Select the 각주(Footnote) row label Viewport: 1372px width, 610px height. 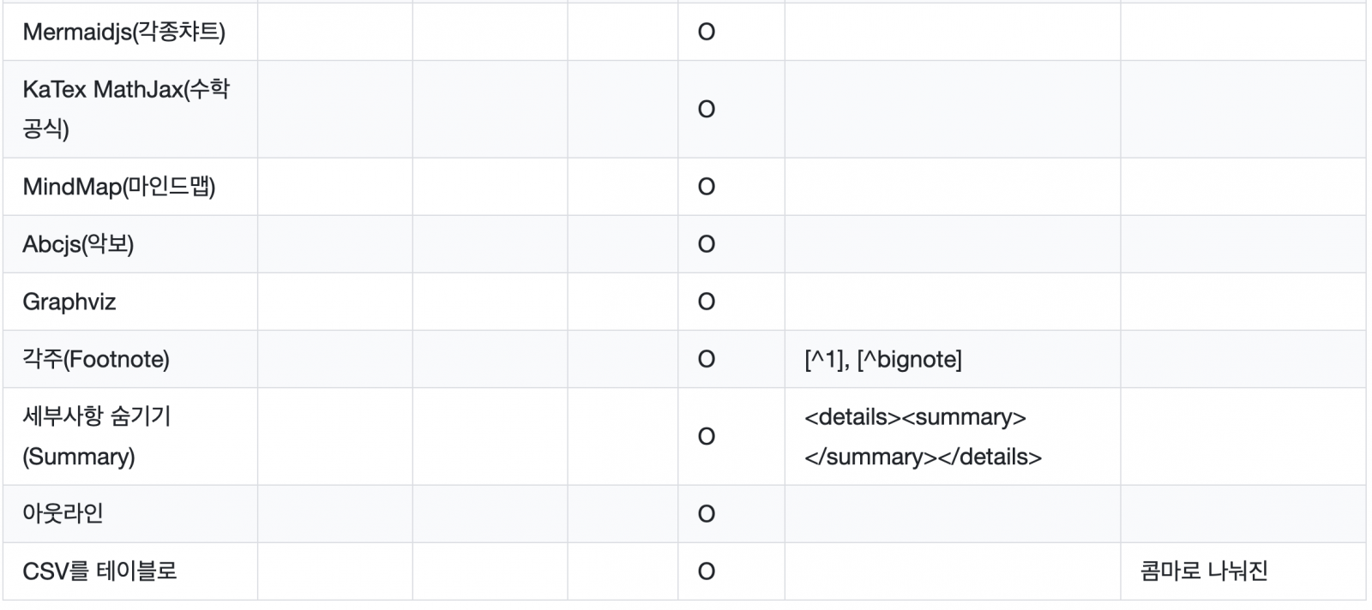96,359
